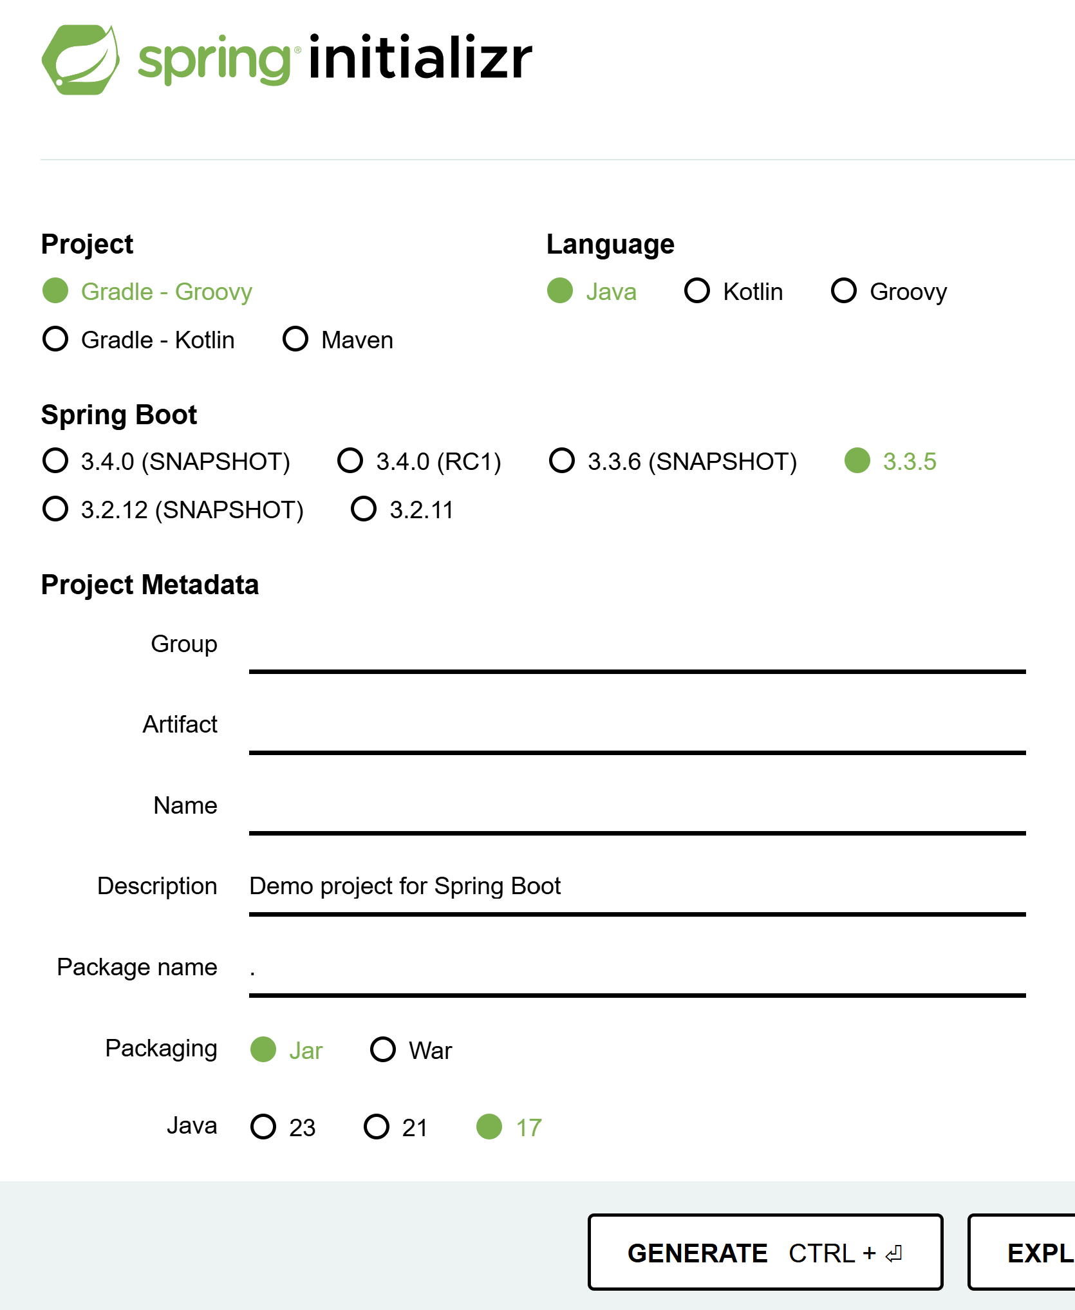Choose Spring Boot 3.3.6 (SNAPSHOT)
Viewport: 1075px width, 1310px height.
click(x=562, y=461)
